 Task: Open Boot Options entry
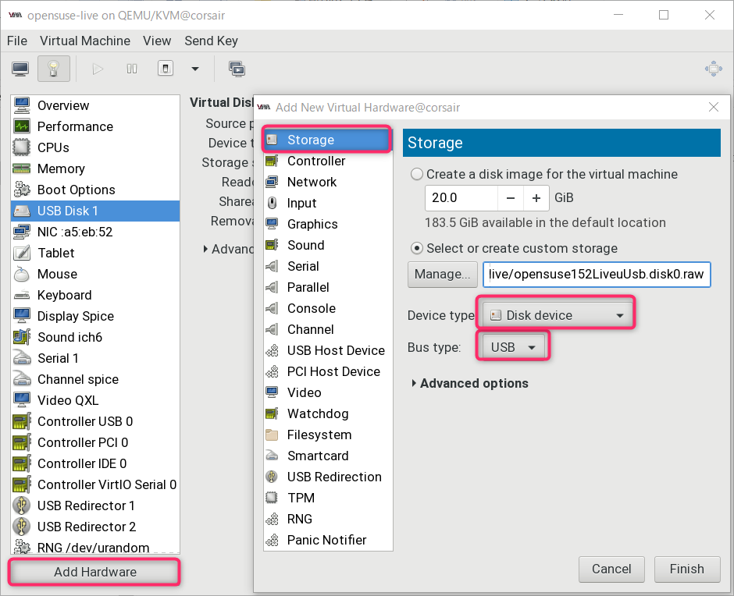click(x=95, y=190)
